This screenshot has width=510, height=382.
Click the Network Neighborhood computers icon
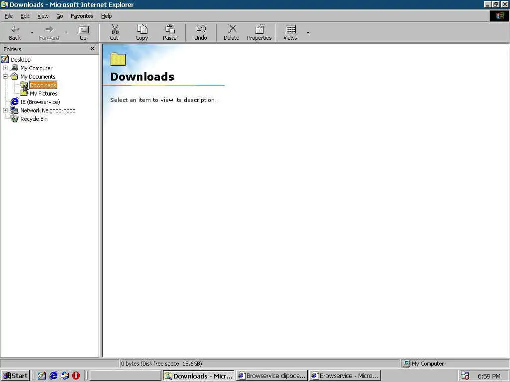click(14, 110)
